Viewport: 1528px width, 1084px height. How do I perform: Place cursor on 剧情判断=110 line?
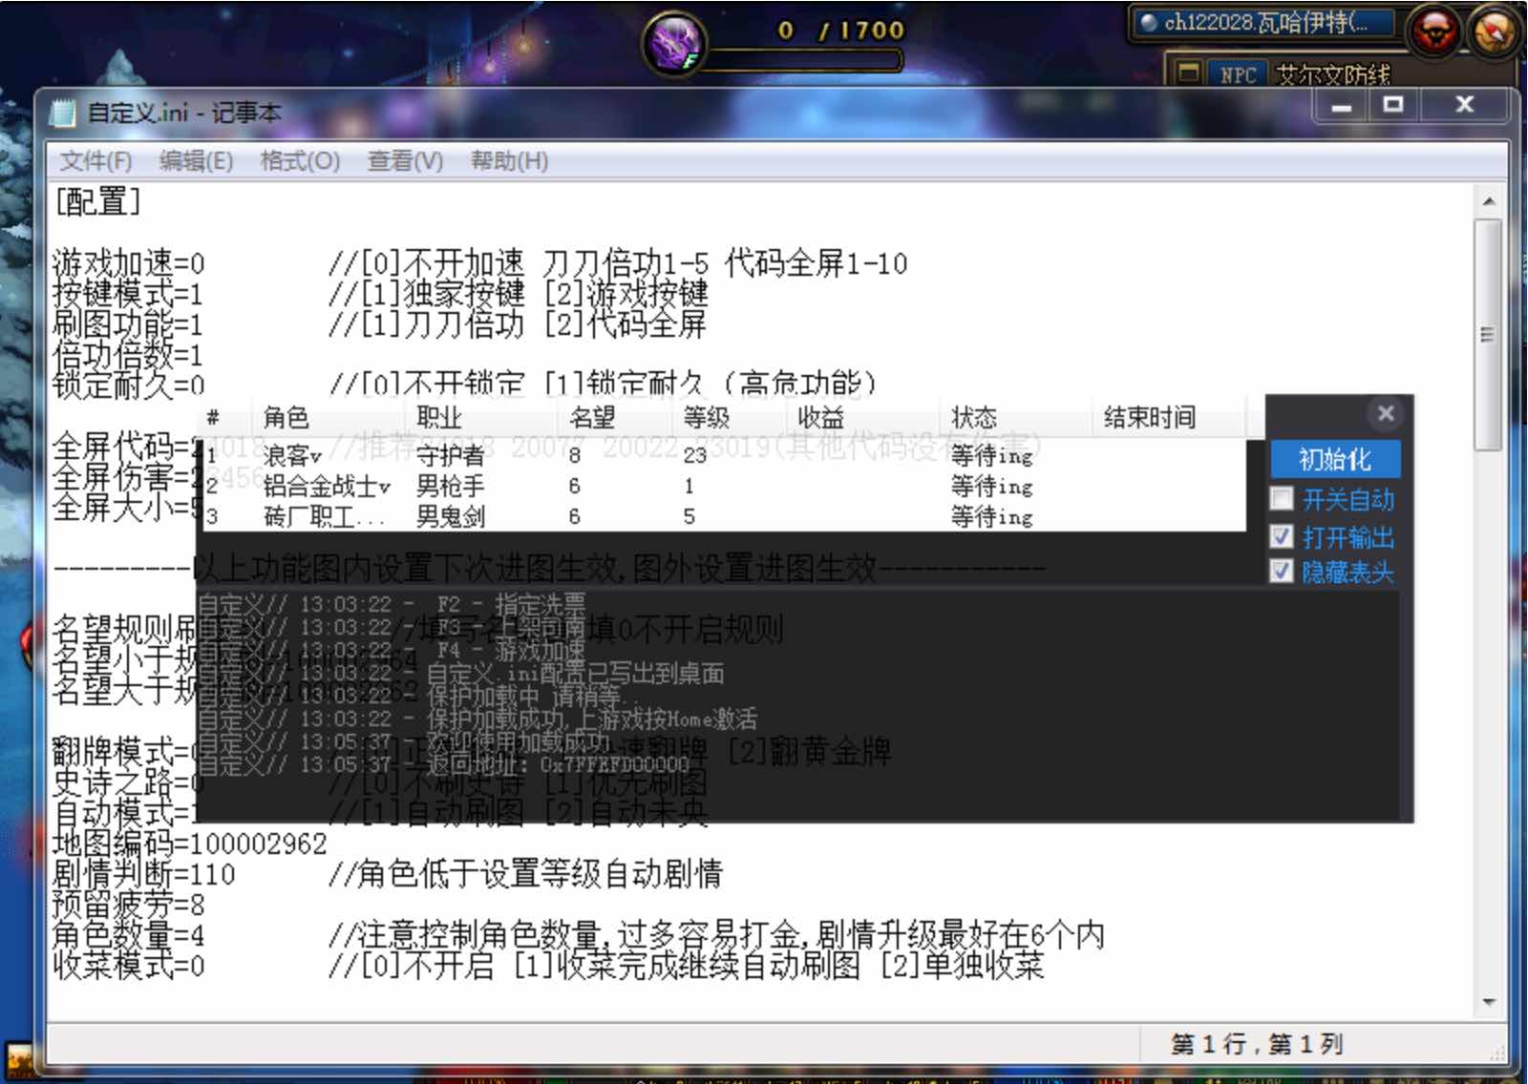pos(144,873)
